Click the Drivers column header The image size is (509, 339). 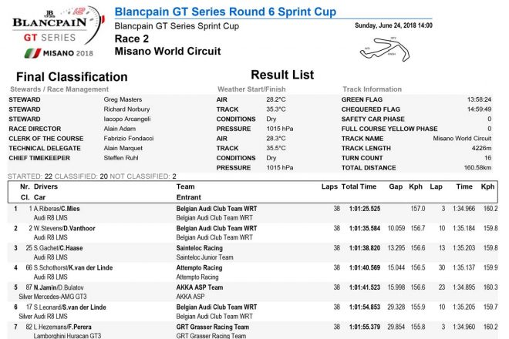(46, 187)
